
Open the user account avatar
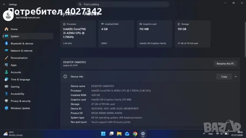8,16
